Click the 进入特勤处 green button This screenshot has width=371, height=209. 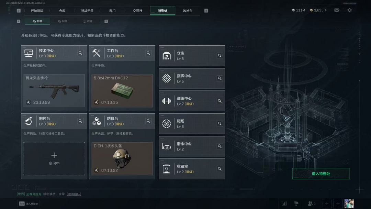321,174
